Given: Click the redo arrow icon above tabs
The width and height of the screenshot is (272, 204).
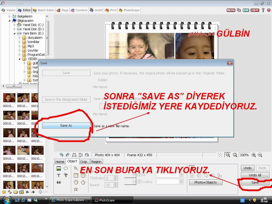Looking at the screenshot, I should [68, 155].
